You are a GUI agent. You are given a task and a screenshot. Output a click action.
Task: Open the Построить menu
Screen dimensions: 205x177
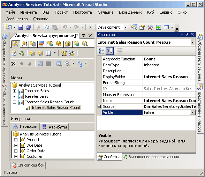click(83, 12)
